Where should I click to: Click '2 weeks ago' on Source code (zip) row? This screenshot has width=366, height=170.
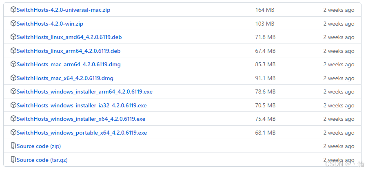click(x=339, y=146)
